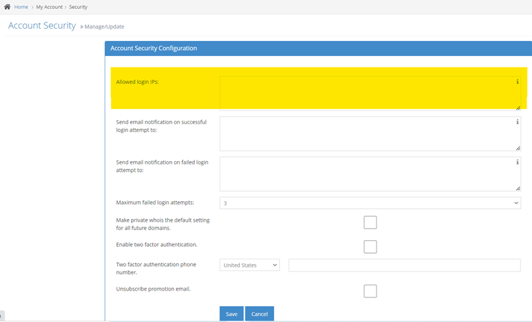Save the account security settings
532x322 pixels.
[231, 314]
